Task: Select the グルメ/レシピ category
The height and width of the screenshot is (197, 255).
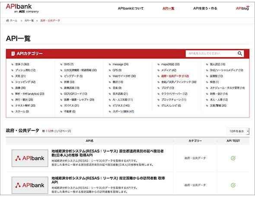Action: pos(171,105)
